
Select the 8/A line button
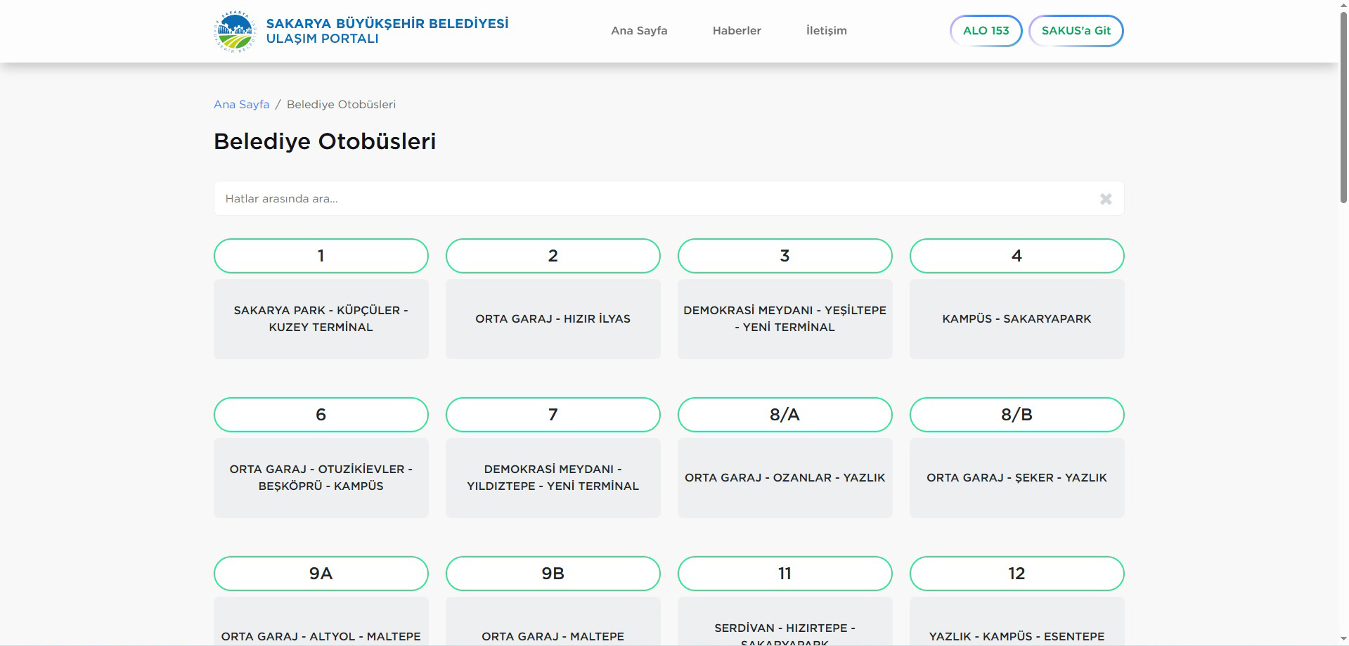pos(785,415)
